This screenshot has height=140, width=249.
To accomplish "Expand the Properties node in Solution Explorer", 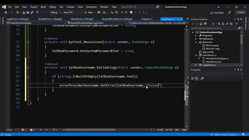I will (x=196, y=35).
